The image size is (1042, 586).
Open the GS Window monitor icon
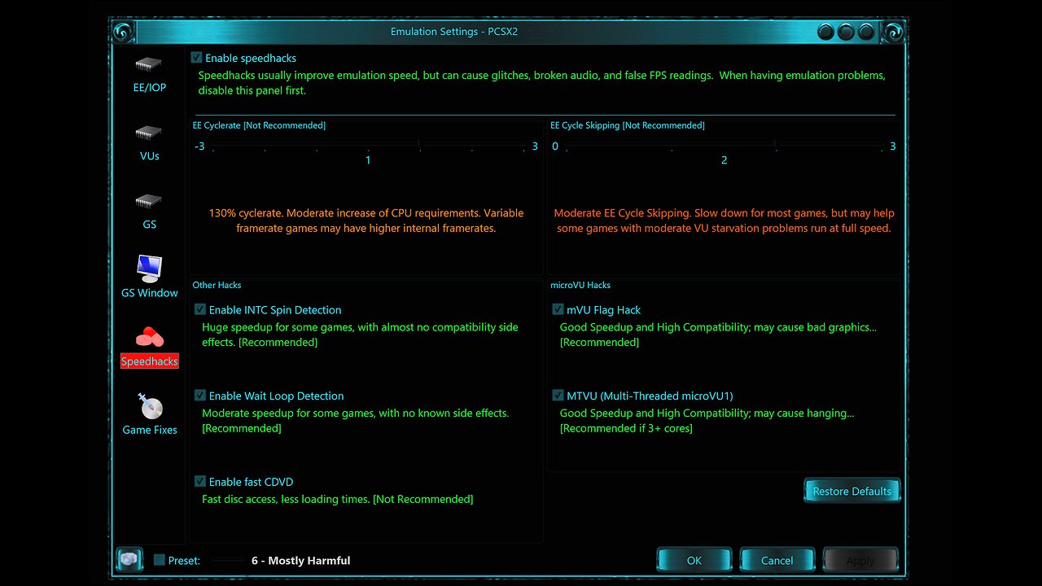tap(149, 269)
